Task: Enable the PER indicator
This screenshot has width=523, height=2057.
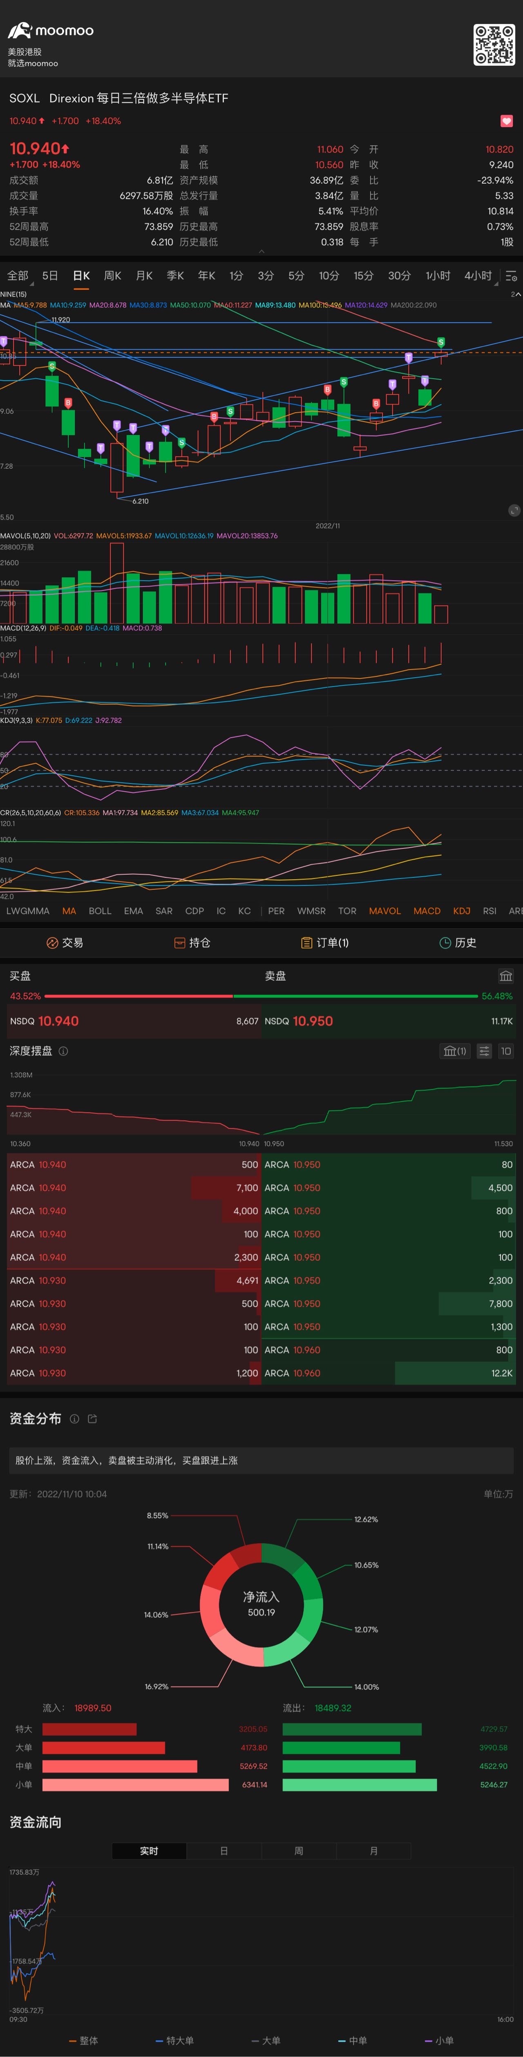Action: 277,911
